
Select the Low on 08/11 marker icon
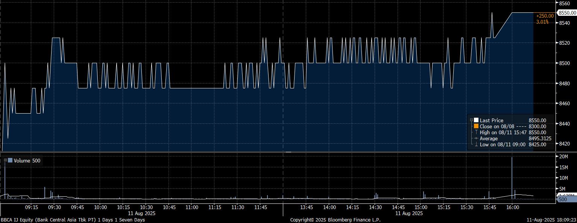click(476, 144)
